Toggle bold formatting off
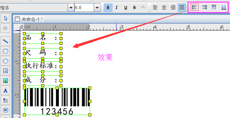230x118 pixels. click(108, 8)
